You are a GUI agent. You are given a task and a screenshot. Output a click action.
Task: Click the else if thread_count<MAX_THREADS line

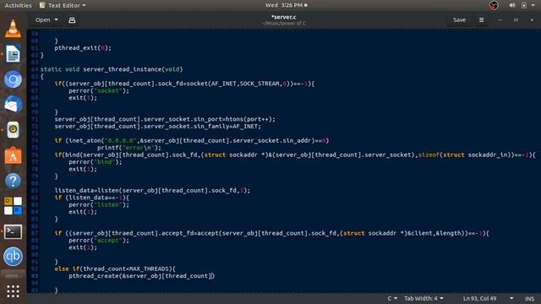click(x=115, y=269)
